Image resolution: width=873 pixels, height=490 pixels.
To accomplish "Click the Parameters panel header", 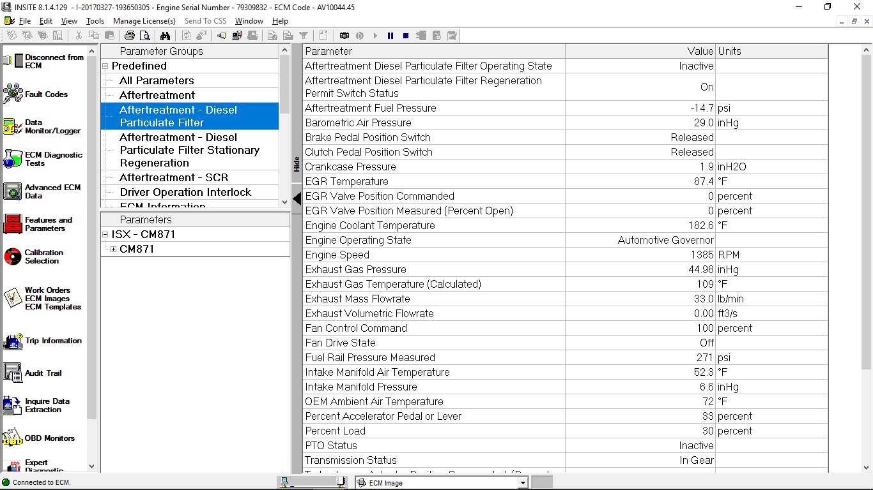I will 195,219.
